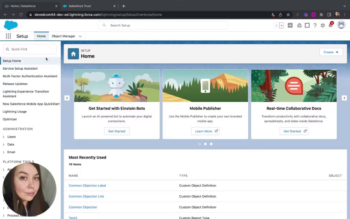Viewport: 350px width, 219px height.
Task: Open Optimizer in sidebar
Action: (10, 119)
